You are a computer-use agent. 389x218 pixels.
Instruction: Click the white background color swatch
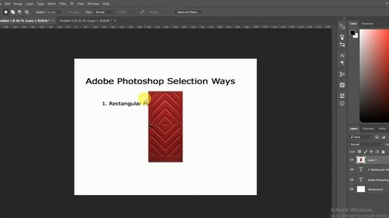pos(356,36)
